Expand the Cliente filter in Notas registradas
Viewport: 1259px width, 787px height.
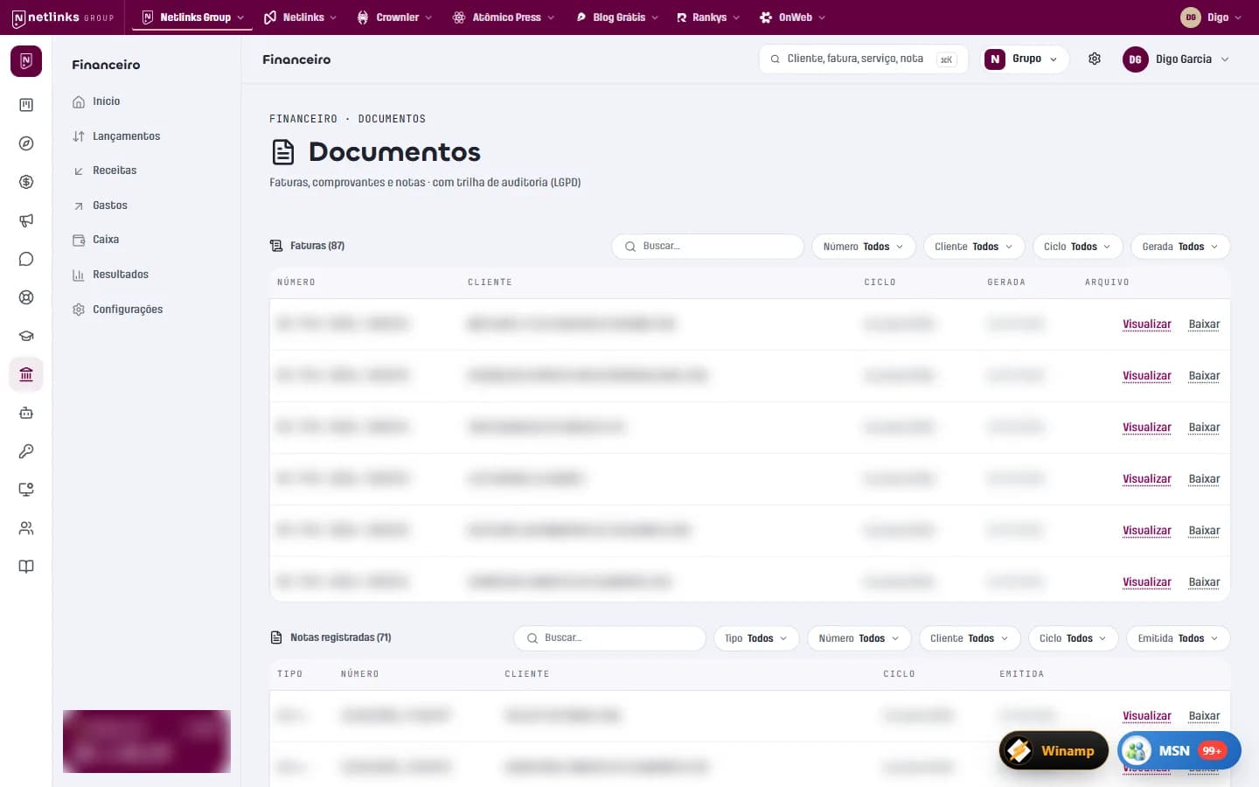pos(970,638)
